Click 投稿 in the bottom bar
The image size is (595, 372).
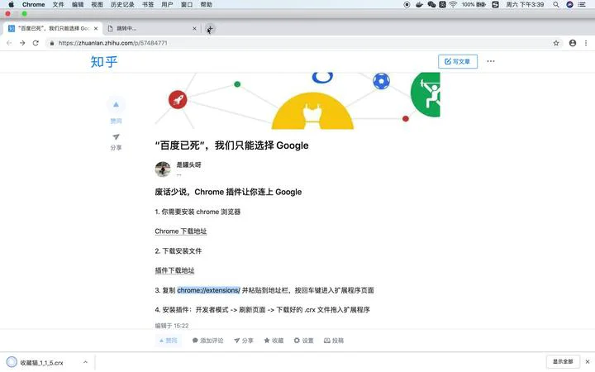(334, 341)
